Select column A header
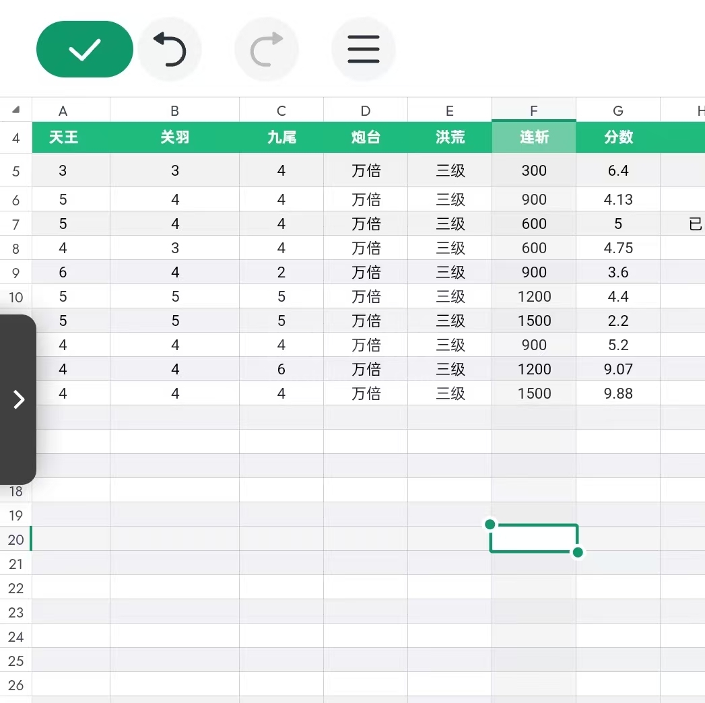The width and height of the screenshot is (705, 703). pyautogui.click(x=63, y=110)
